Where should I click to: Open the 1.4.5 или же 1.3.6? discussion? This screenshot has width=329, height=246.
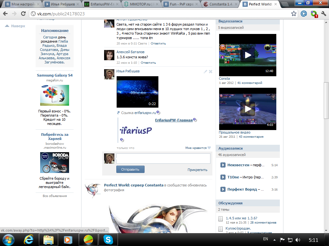click(x=242, y=218)
